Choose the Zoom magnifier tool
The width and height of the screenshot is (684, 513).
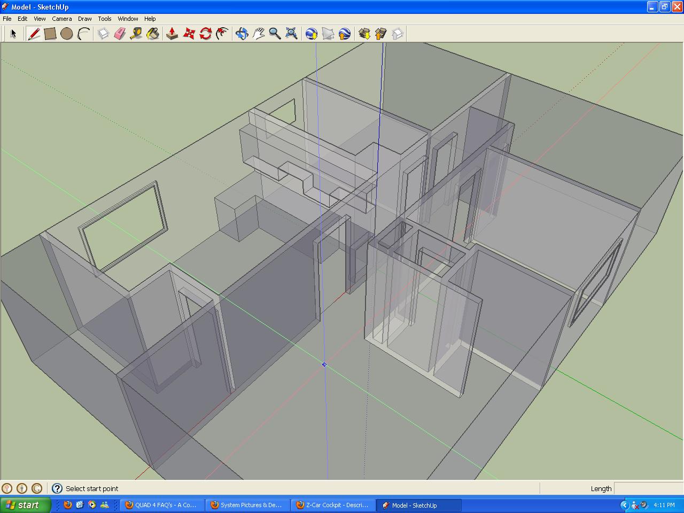point(275,34)
